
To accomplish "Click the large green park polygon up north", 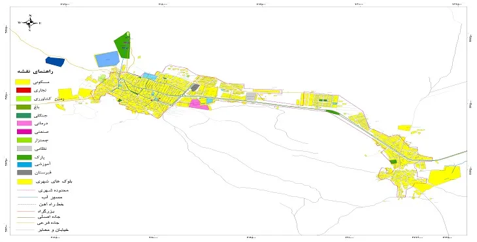I will click(x=123, y=45).
